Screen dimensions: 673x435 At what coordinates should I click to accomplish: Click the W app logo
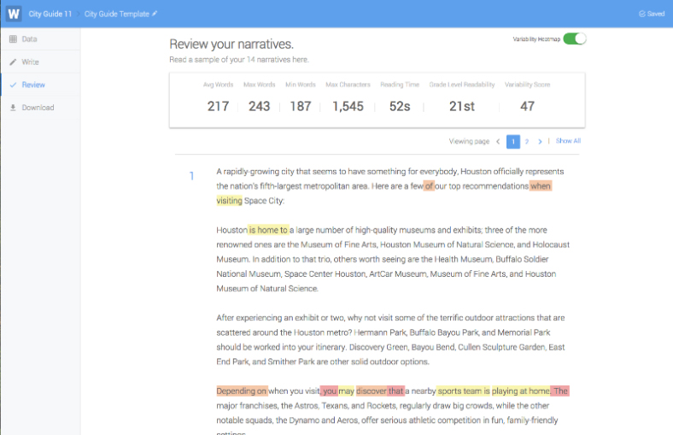(13, 14)
